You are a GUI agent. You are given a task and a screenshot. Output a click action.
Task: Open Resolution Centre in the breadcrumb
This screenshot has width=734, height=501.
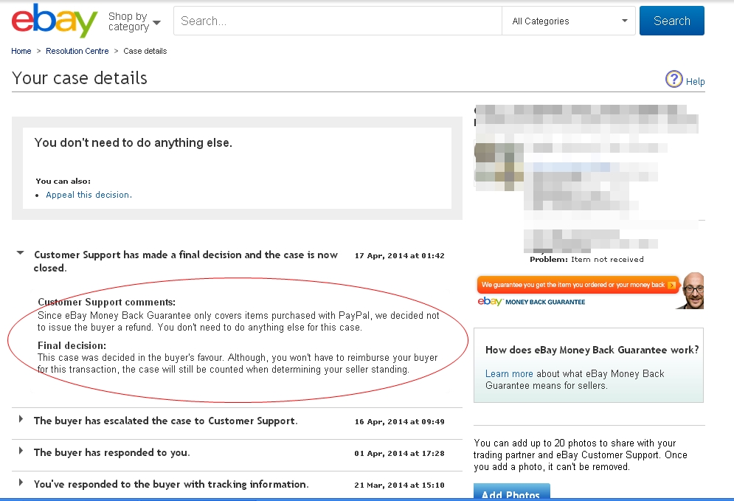click(x=77, y=51)
